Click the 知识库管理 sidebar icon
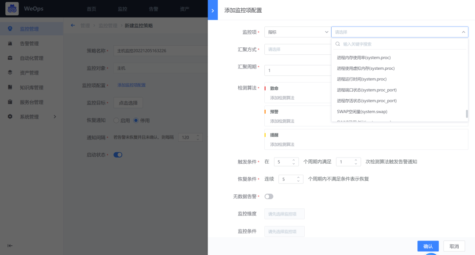Screen dimensions: 475x255 tap(10, 87)
